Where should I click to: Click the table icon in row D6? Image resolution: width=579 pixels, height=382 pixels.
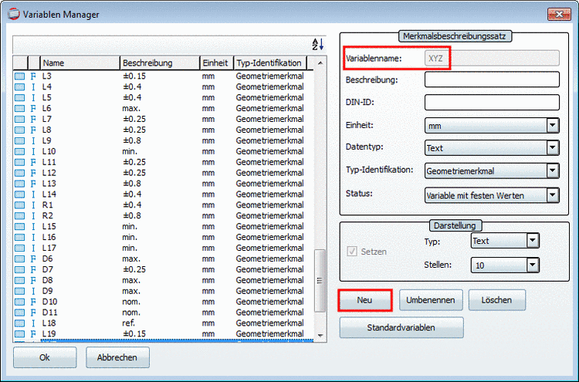pyautogui.click(x=19, y=259)
